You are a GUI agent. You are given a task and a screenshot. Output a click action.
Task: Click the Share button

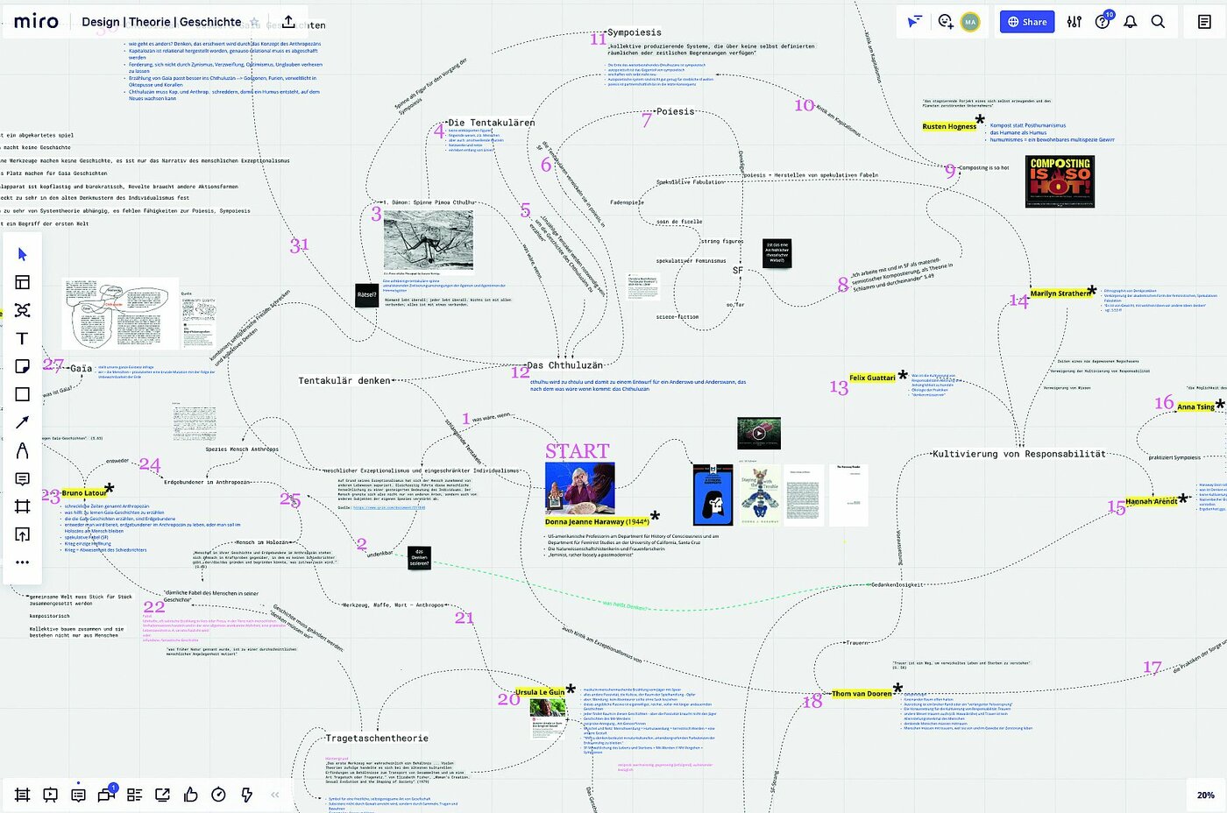coord(1027,22)
